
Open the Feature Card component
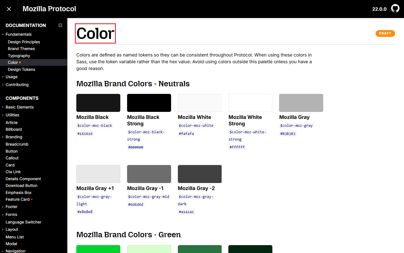tap(17, 199)
